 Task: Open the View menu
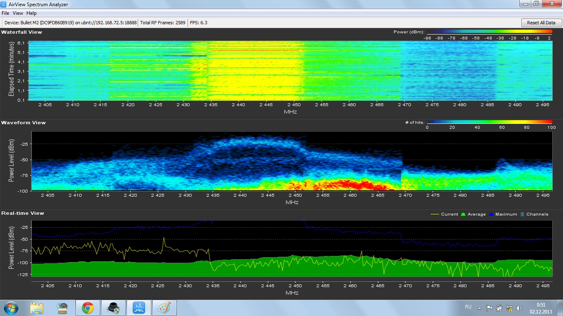tap(18, 13)
